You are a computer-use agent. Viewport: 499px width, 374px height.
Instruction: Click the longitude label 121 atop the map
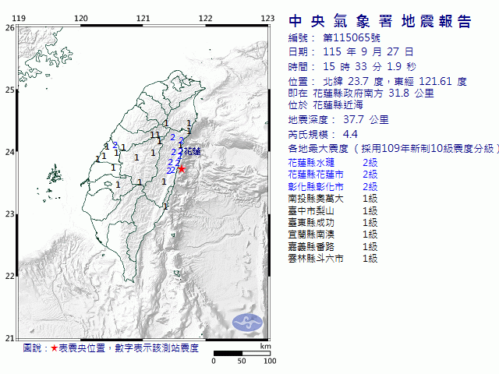click(143, 19)
